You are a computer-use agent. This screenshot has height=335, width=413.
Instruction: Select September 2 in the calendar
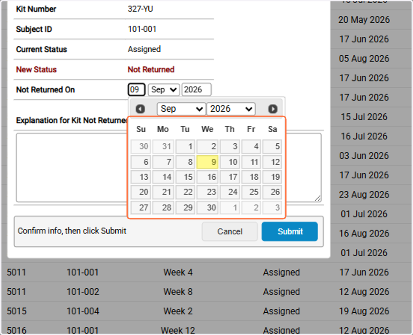pos(208,147)
